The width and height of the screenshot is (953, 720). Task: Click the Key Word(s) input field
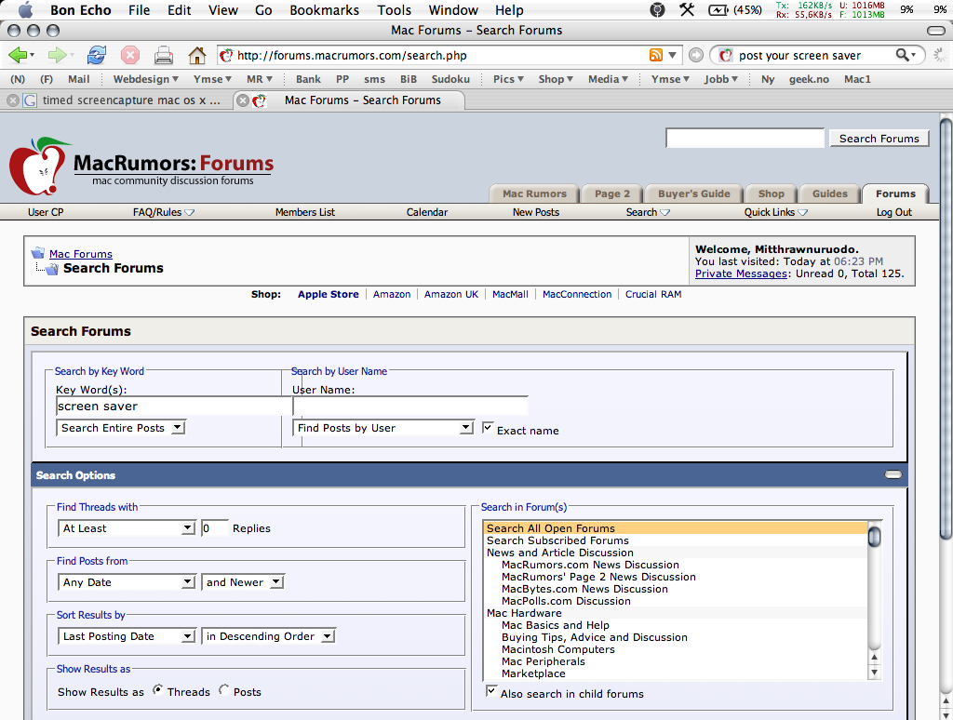[174, 406]
